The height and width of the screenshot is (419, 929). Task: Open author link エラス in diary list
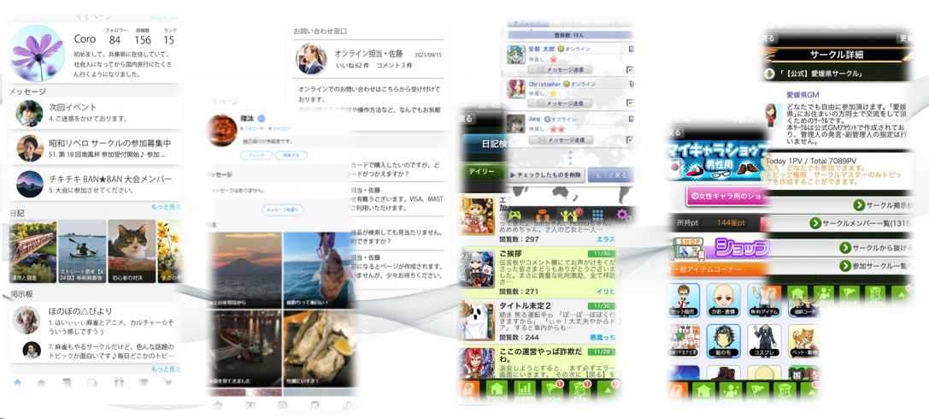coord(605,239)
